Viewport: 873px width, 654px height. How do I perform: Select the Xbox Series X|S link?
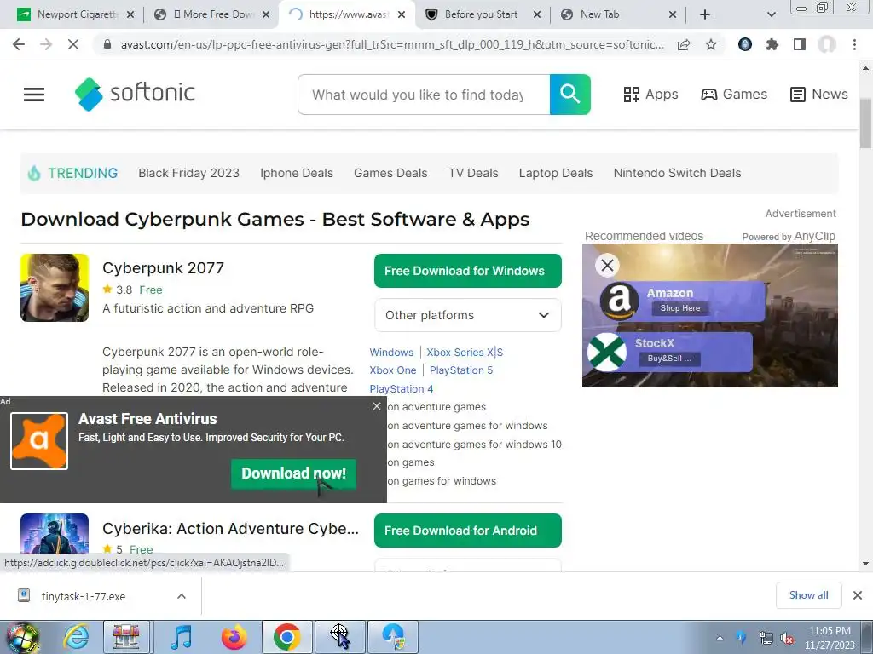[x=465, y=352]
